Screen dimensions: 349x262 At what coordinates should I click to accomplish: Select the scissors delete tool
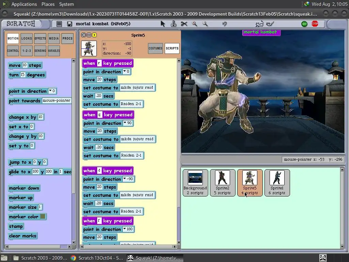[x=184, y=24]
